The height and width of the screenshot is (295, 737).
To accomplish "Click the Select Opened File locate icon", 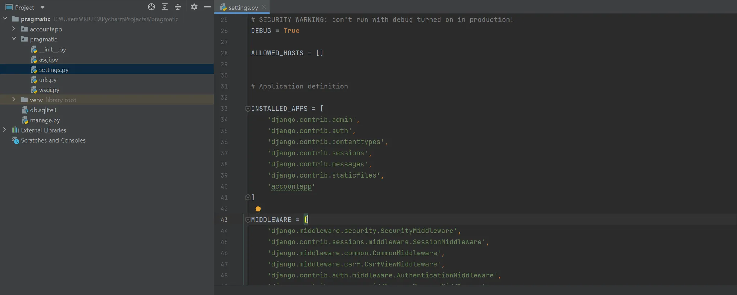I will [x=152, y=7].
